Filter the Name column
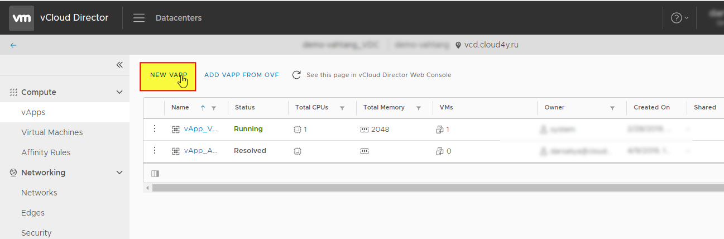Screen dimensions: 724x239 click(214, 108)
